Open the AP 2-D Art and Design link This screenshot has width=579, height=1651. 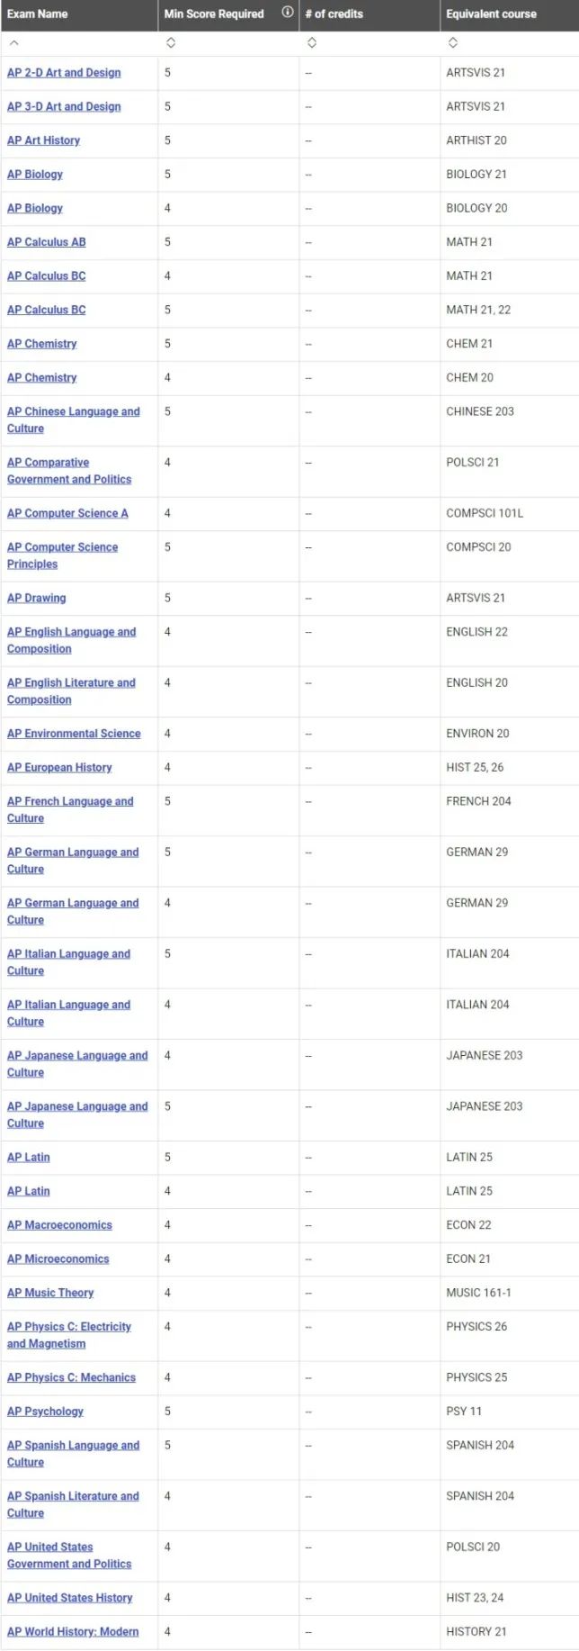(64, 73)
